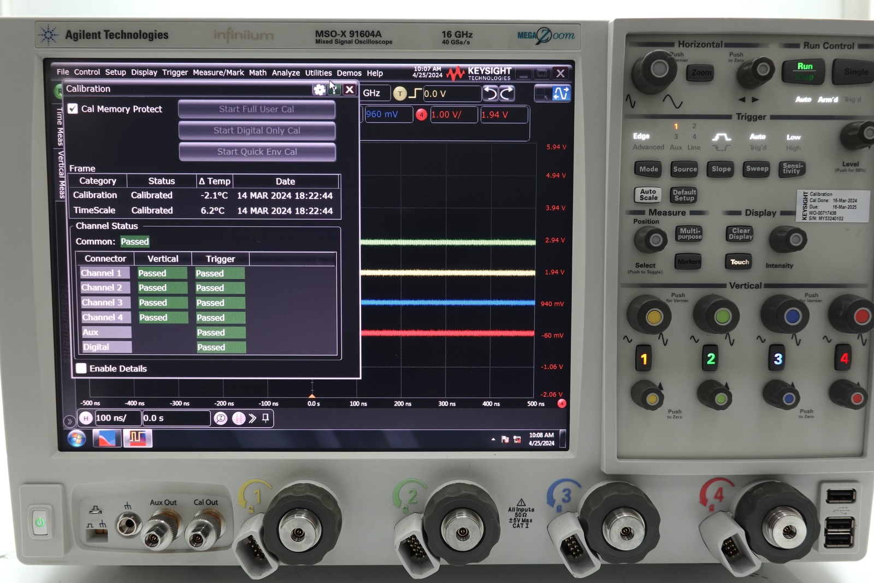This screenshot has width=874, height=583.
Task: Open the Control menu
Action: point(87,72)
